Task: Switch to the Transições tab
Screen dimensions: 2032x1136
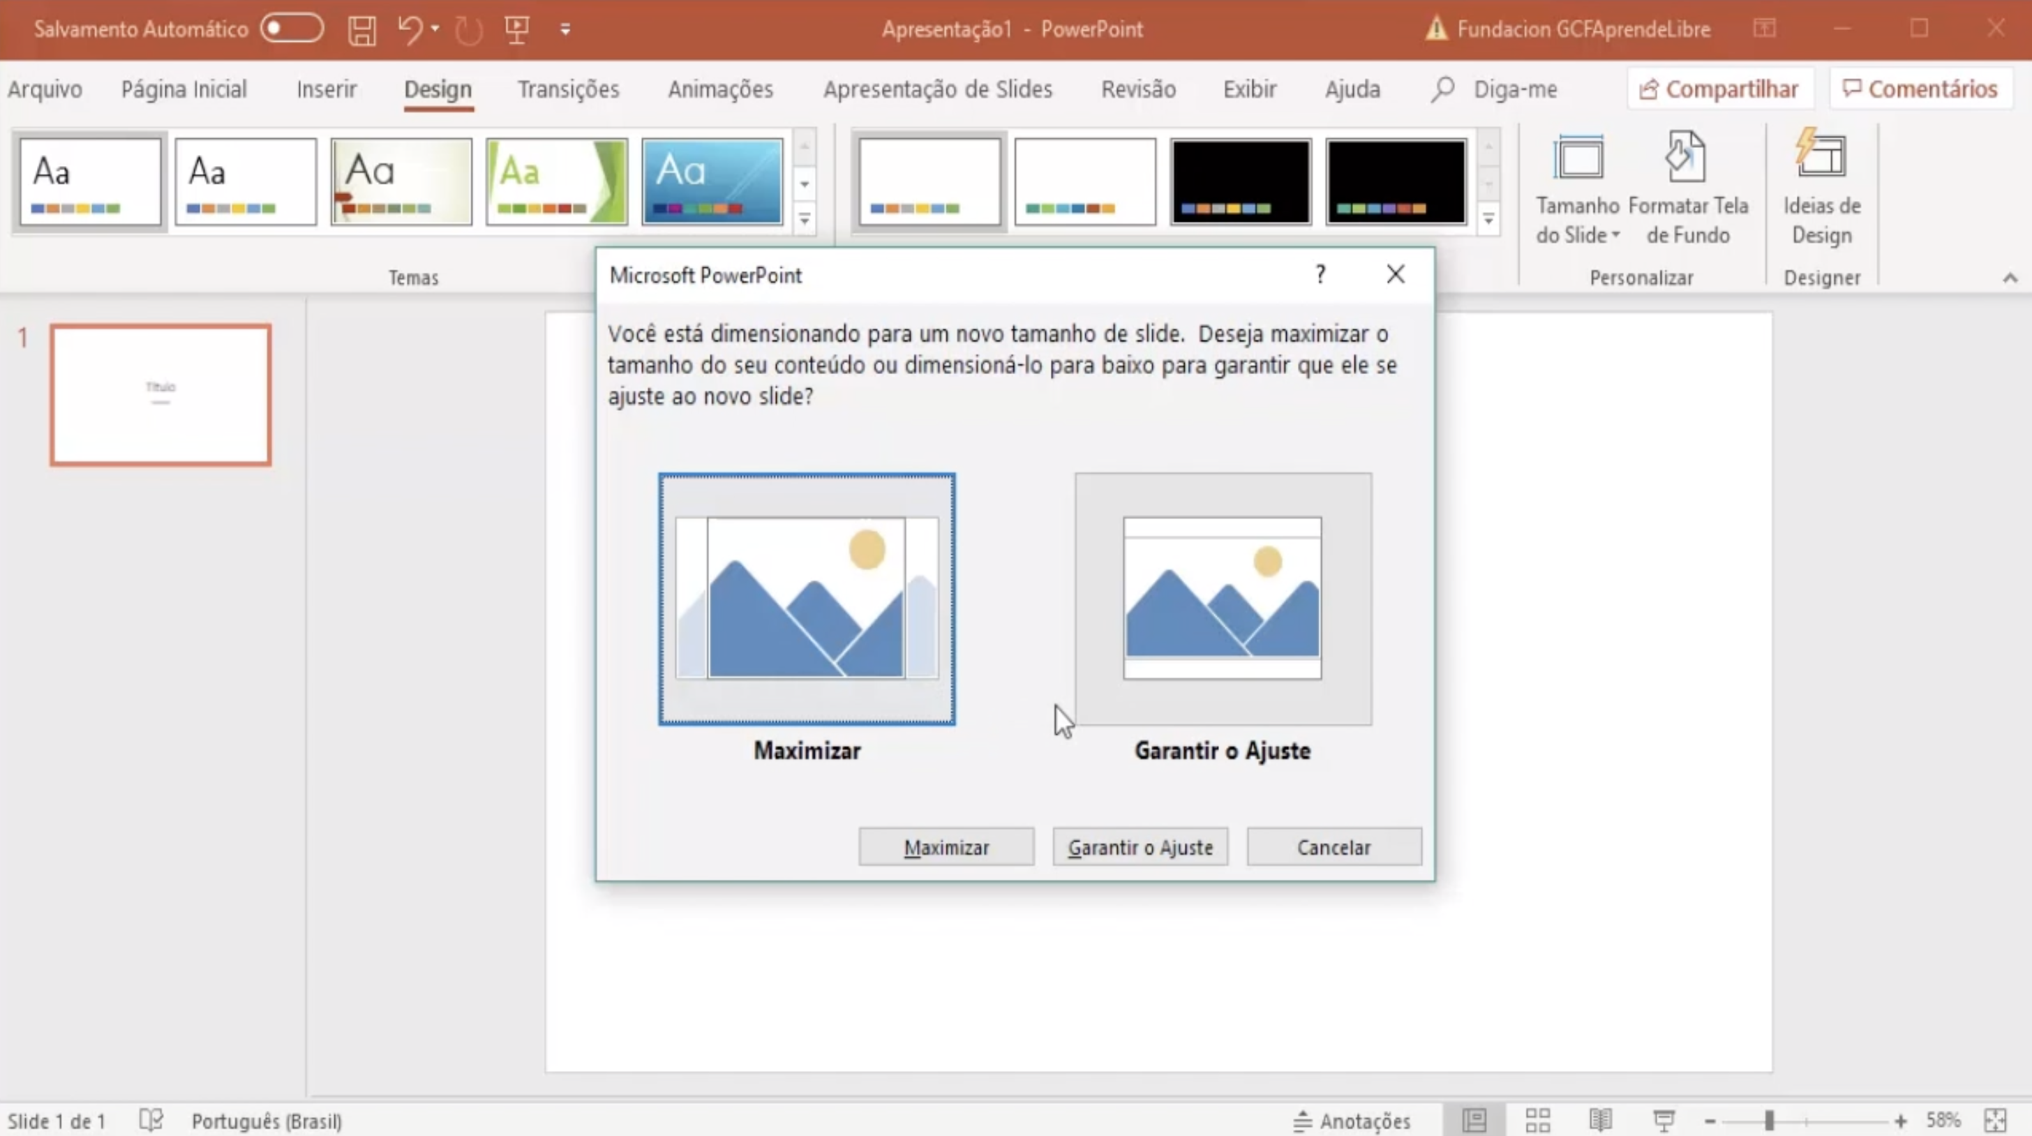Action: coord(568,89)
